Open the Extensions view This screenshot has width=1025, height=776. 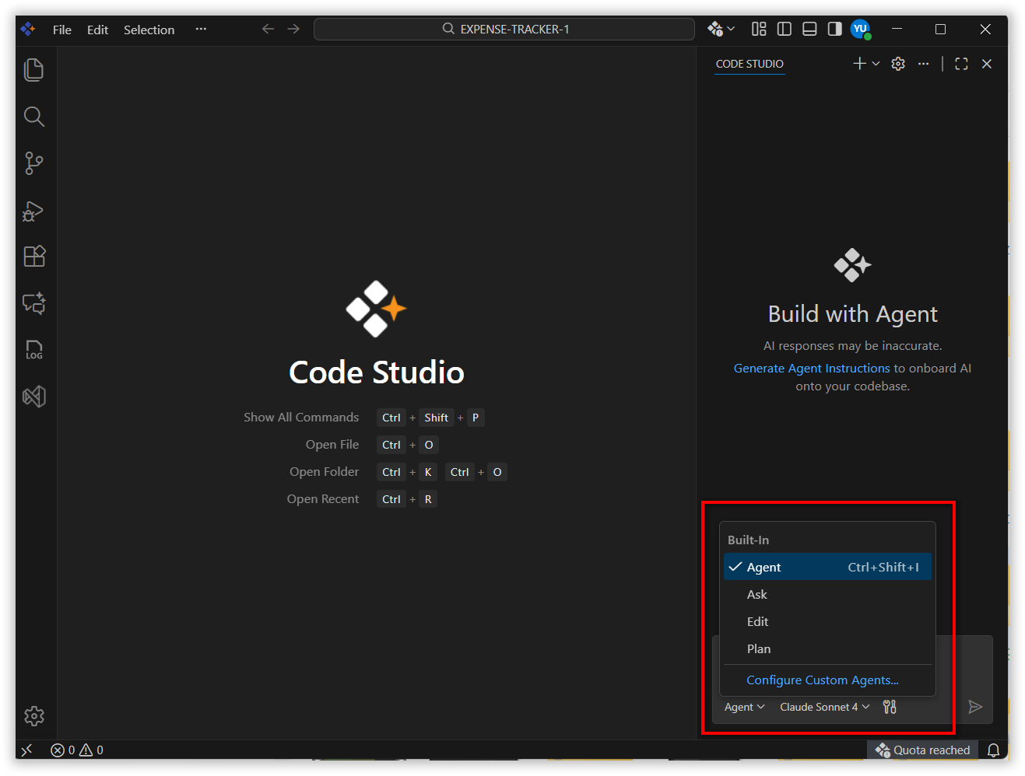pyautogui.click(x=34, y=257)
